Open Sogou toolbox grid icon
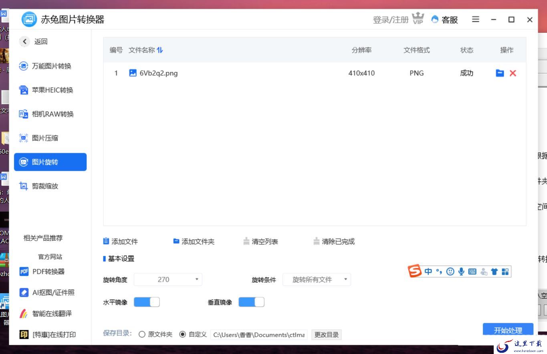This screenshot has width=547, height=354. point(505,272)
